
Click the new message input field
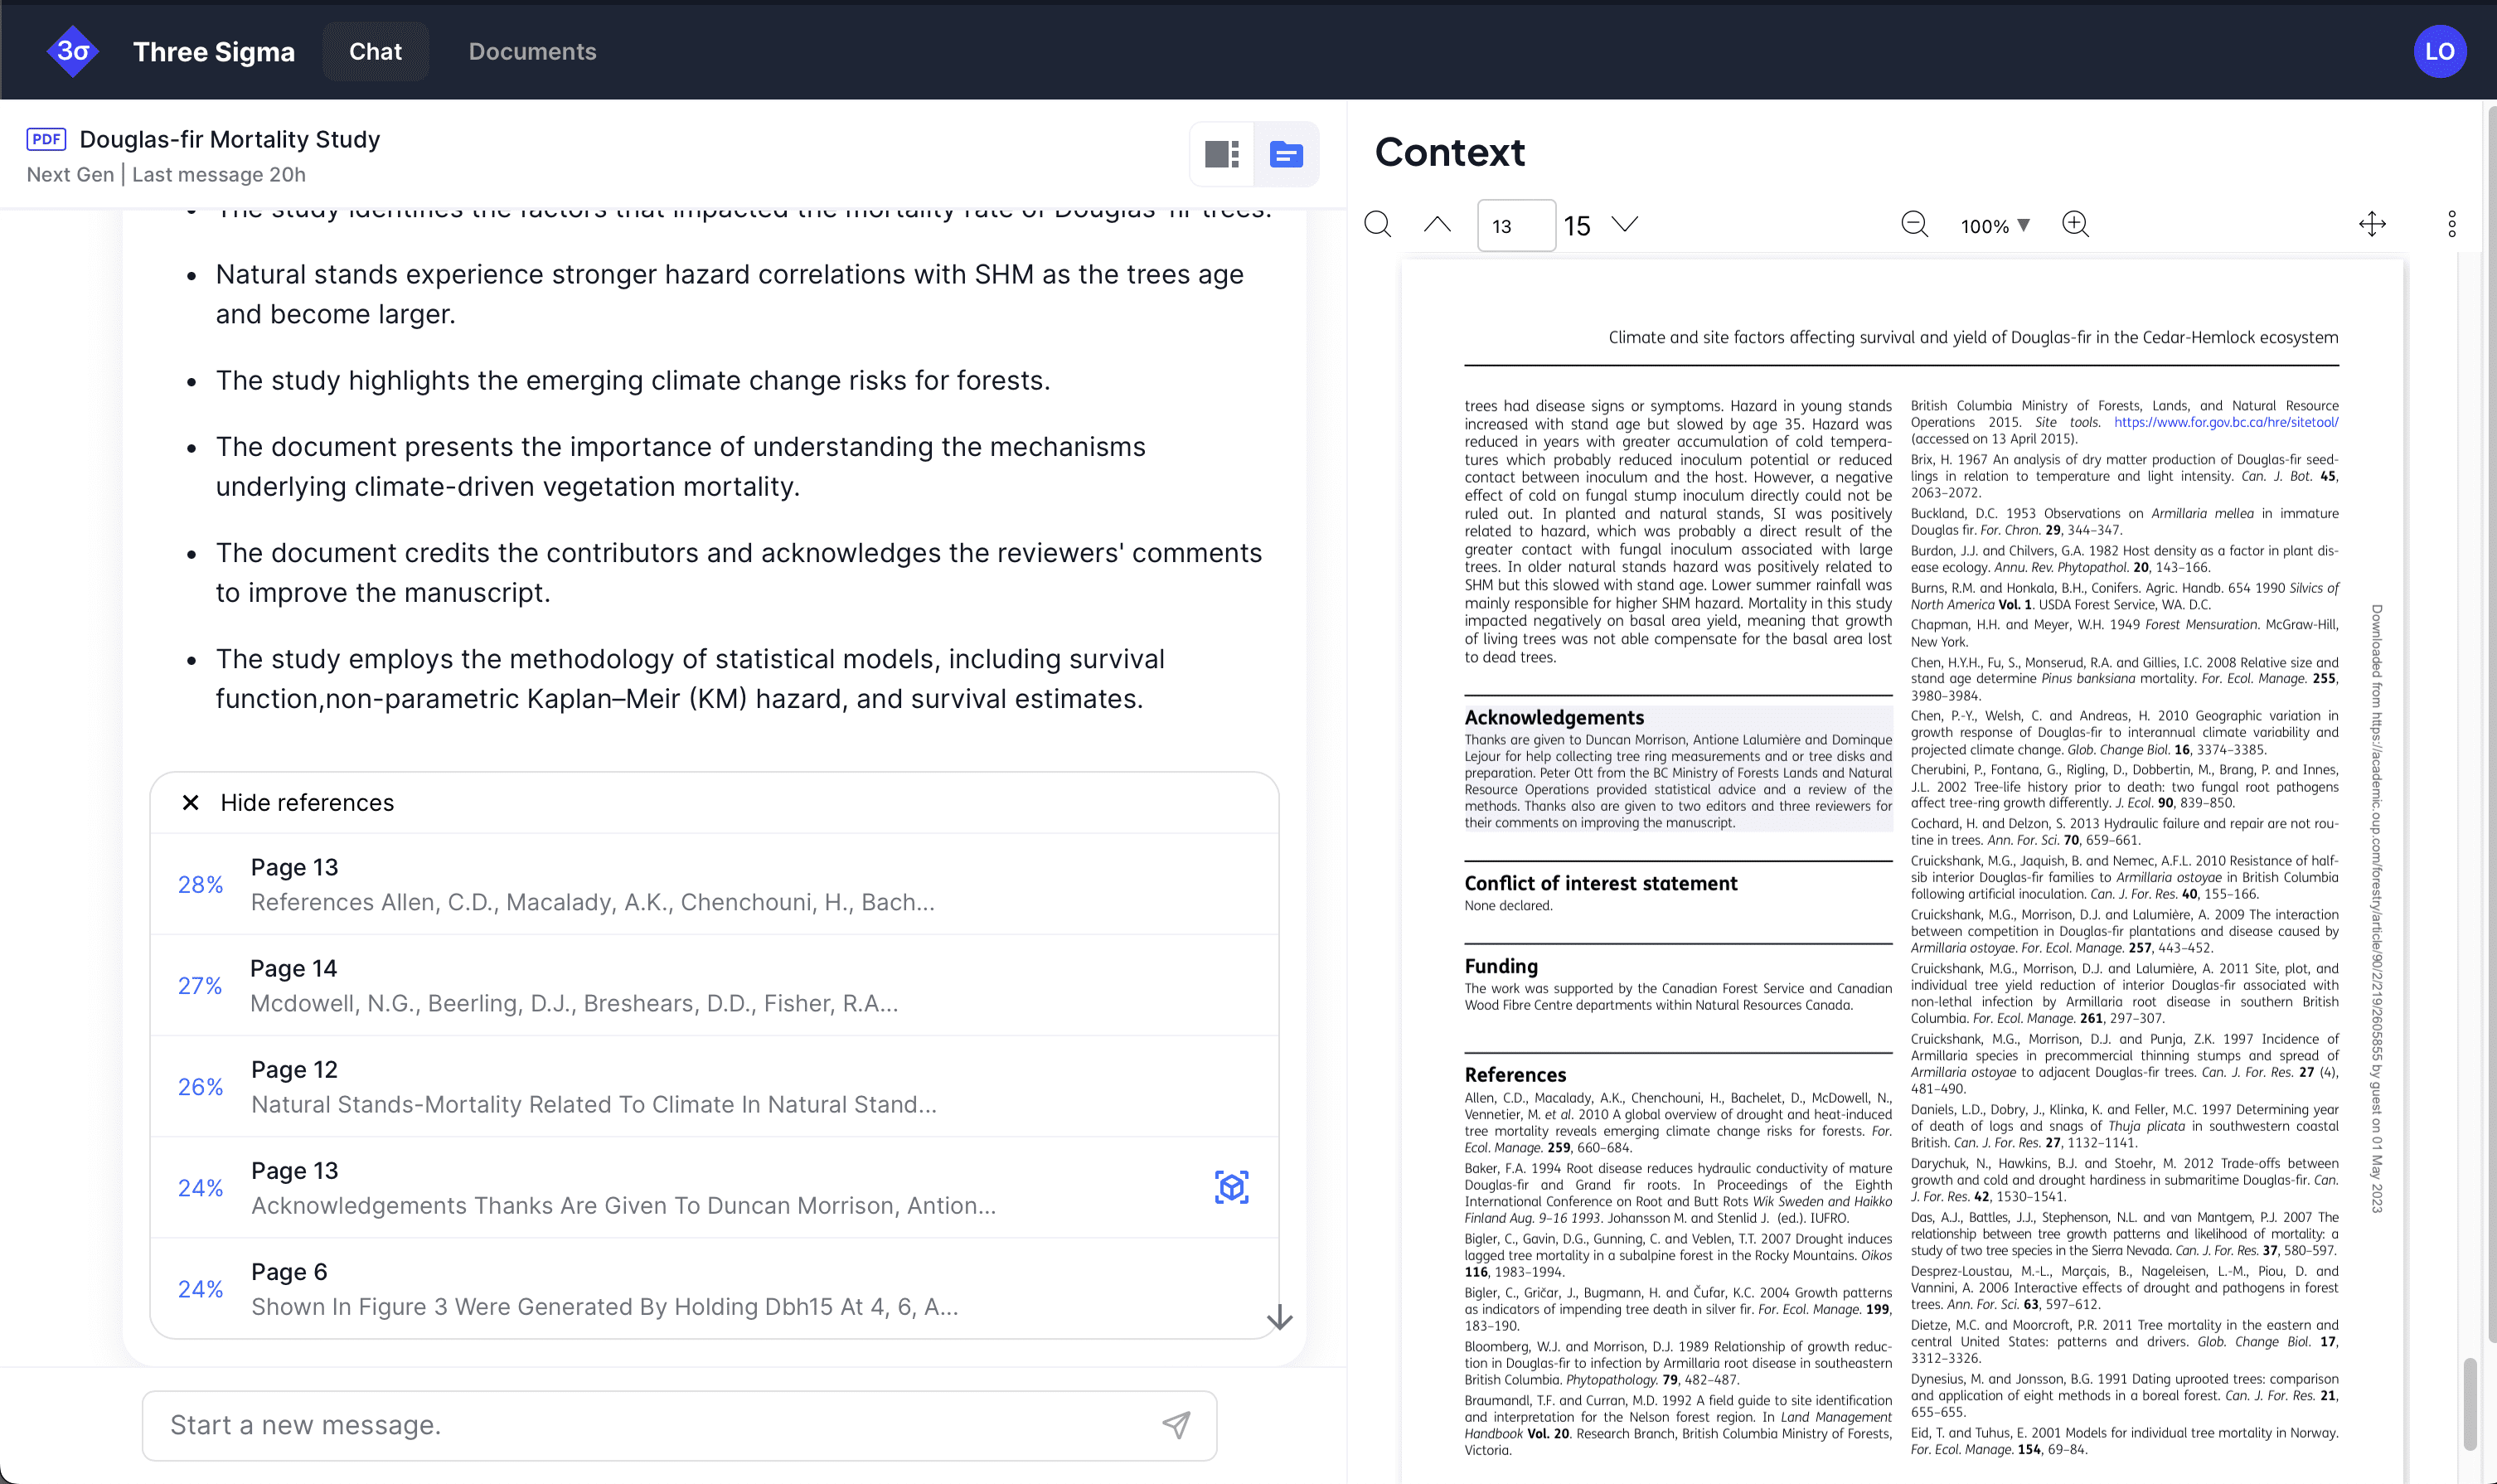click(679, 1425)
